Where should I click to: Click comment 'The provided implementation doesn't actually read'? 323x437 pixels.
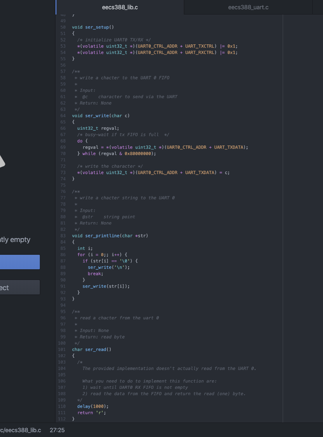(x=169, y=368)
